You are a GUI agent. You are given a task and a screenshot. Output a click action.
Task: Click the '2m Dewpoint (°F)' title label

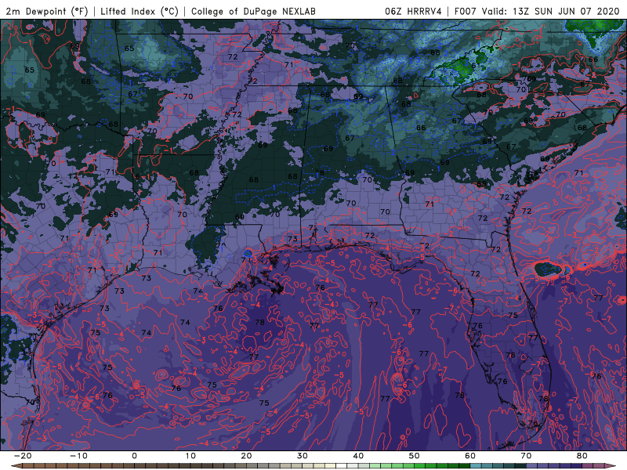coord(46,11)
